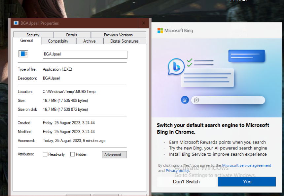
Task: Close the BGAUpsell Properties window
Action: 144,23
